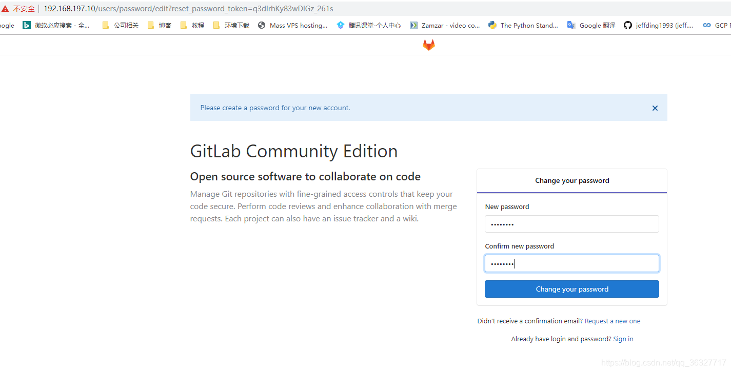Screen dimensions: 731x372
Task: Click 'Please create a password' message text
Action: pyautogui.click(x=275, y=108)
